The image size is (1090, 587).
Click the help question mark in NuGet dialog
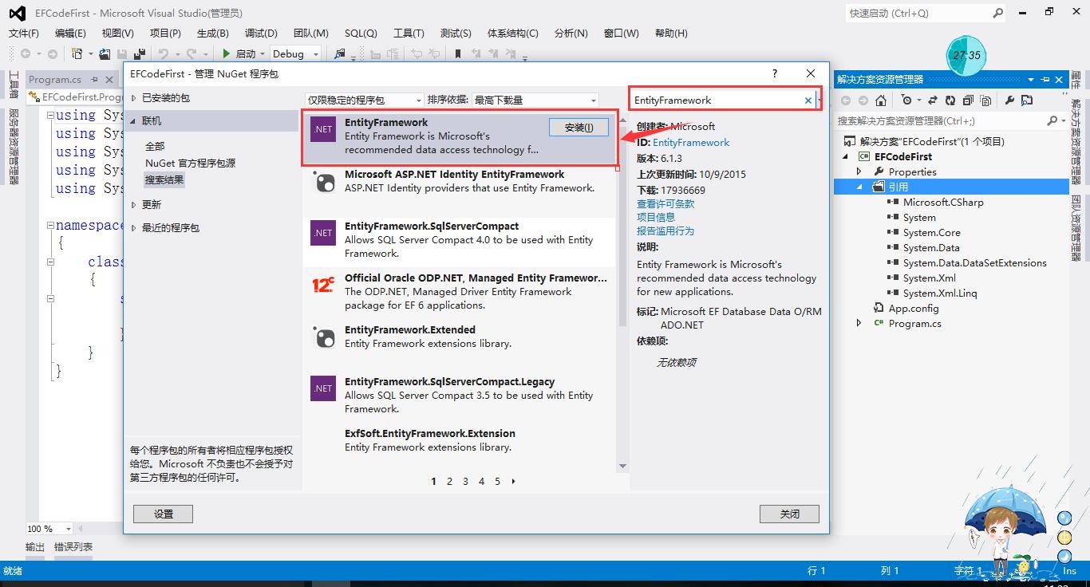pos(774,73)
